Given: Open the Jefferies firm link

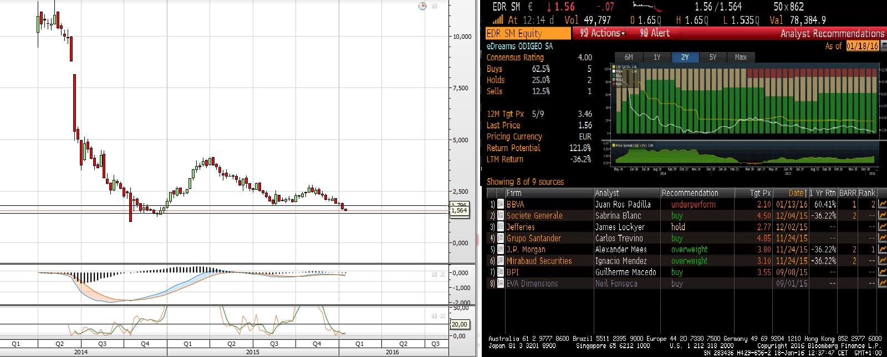Looking at the screenshot, I should pos(521,227).
